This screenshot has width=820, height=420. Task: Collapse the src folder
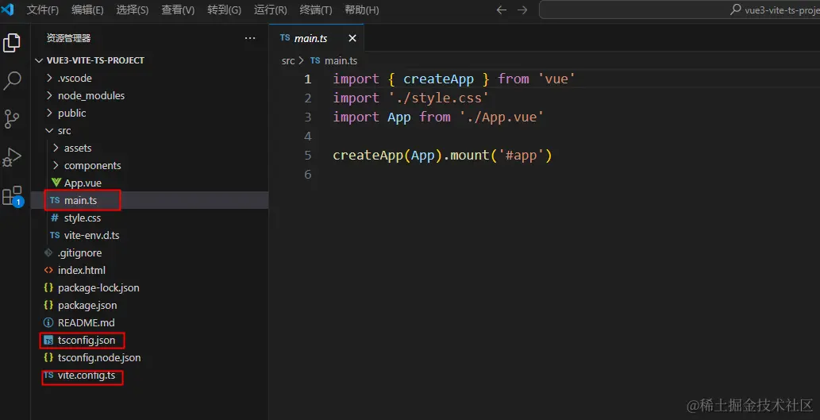pyautogui.click(x=64, y=130)
